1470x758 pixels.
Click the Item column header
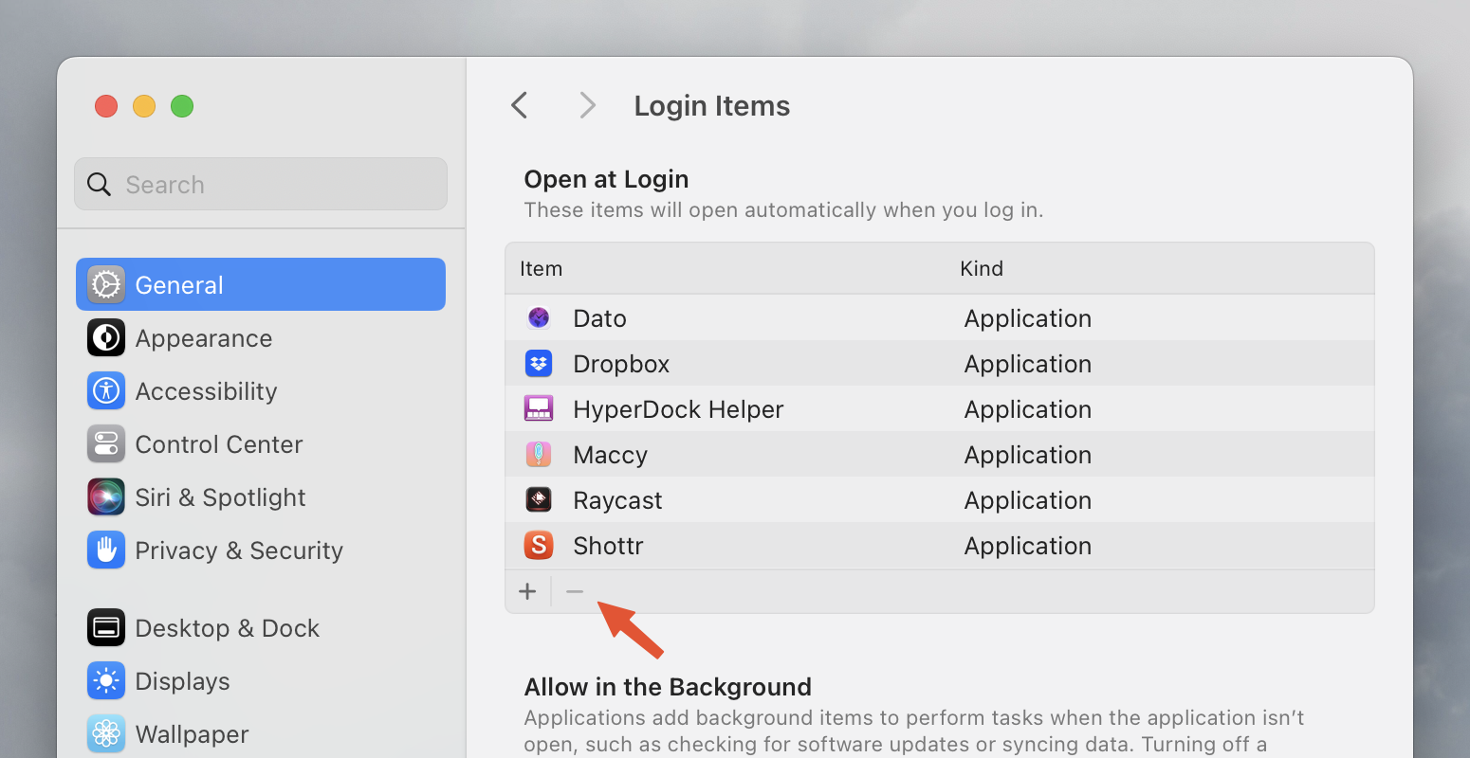[x=542, y=269]
